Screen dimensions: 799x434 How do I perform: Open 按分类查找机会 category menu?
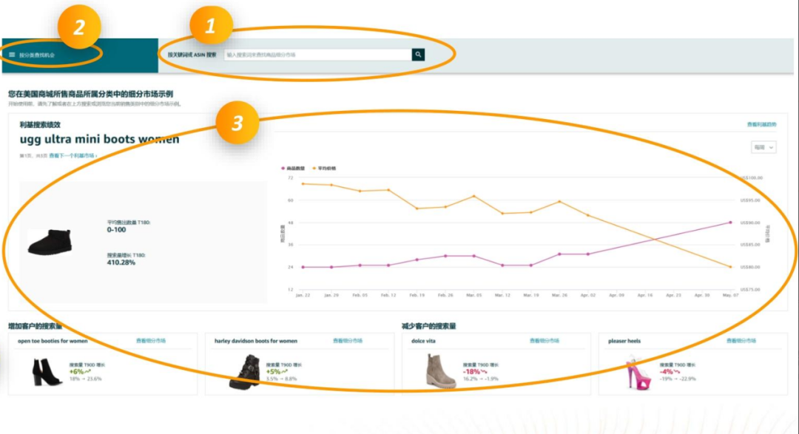click(36, 55)
